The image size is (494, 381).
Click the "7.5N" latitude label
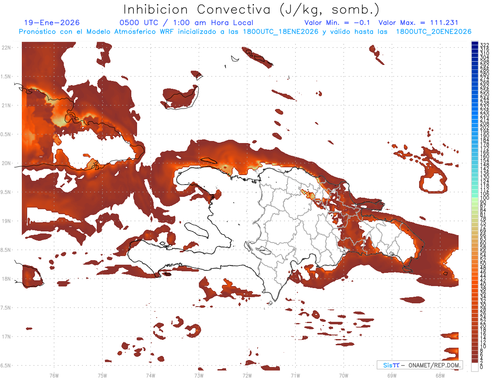[5, 307]
